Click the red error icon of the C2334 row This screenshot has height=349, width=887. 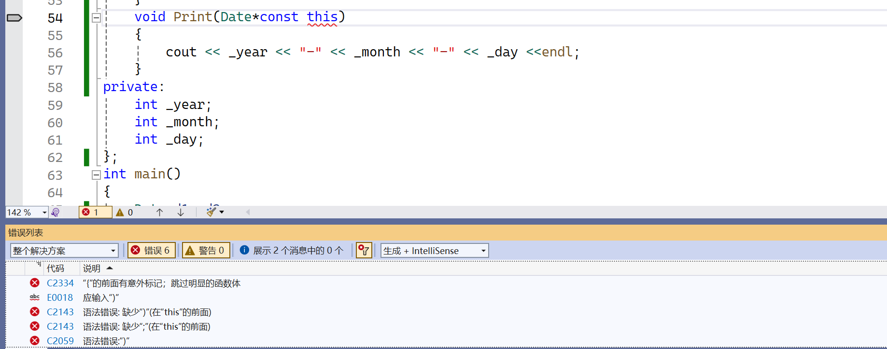[35, 283]
